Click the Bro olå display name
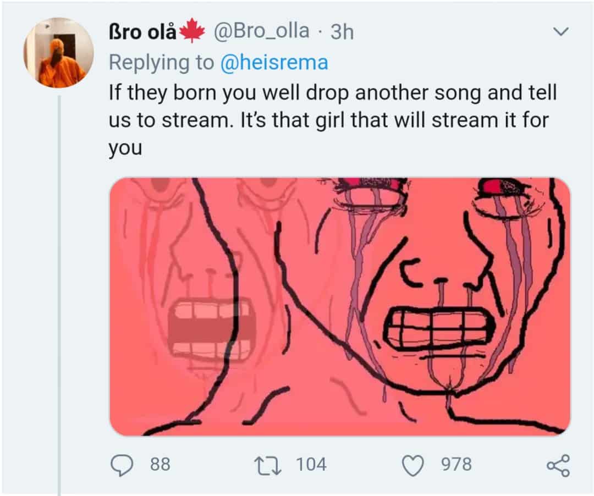Screen dimensions: 594x496 pyautogui.click(x=142, y=32)
